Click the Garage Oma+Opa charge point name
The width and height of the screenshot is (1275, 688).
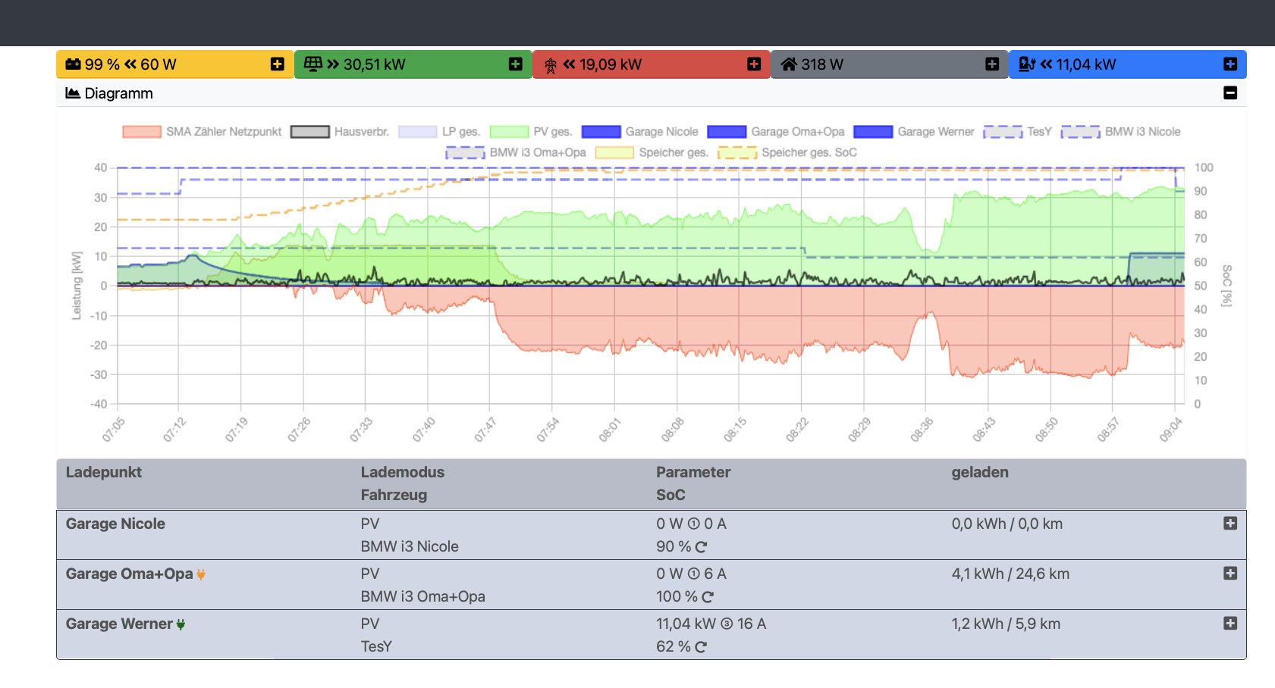tap(130, 574)
